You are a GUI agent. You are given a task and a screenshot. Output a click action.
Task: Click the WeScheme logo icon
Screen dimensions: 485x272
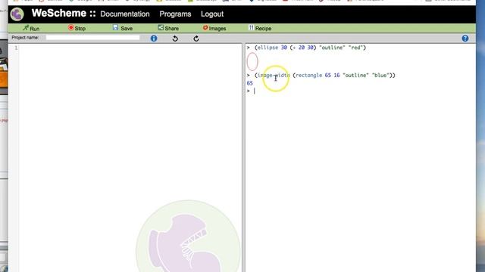point(17,14)
